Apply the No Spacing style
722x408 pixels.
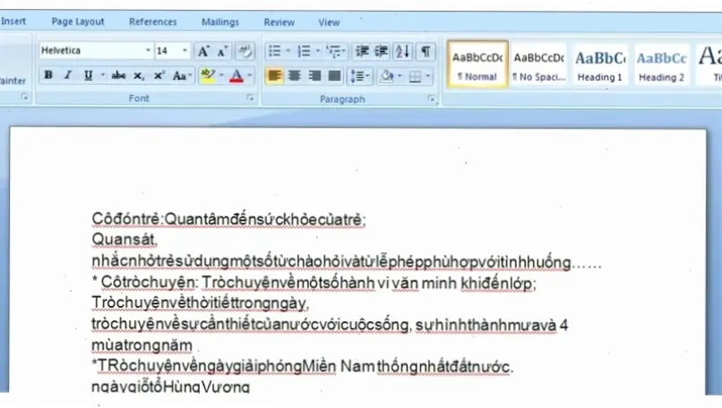point(539,64)
